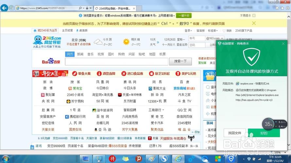Open the 零食大集 promo link
This screenshot has height=163, width=291.
[81, 74]
